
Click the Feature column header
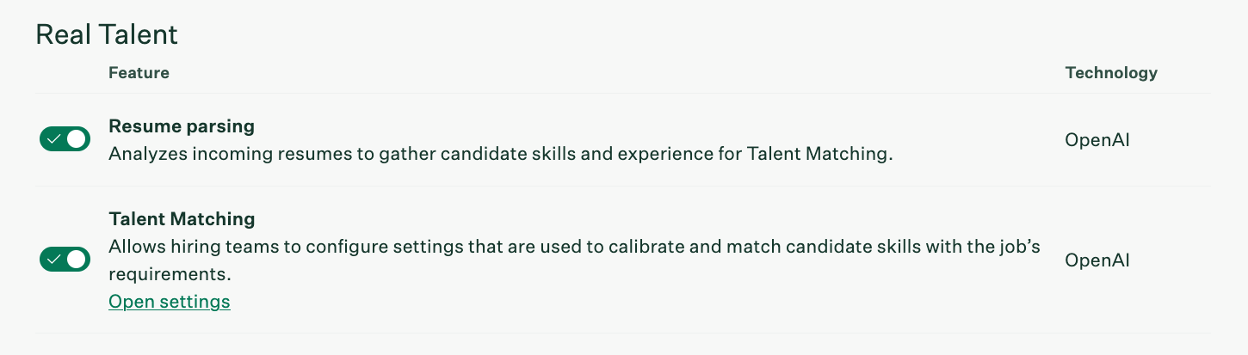click(139, 73)
